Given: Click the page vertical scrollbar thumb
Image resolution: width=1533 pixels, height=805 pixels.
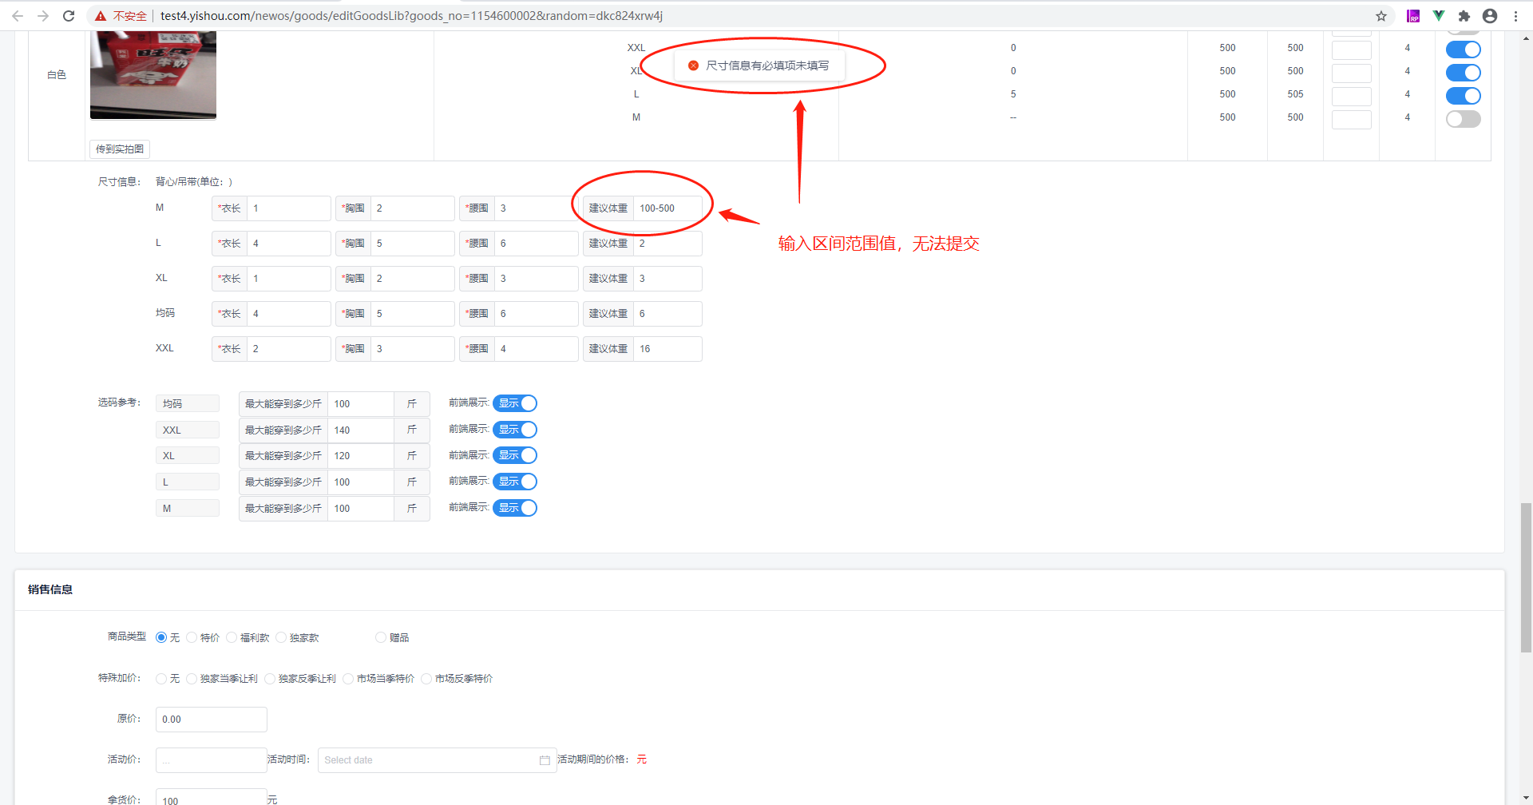Looking at the screenshot, I should point(1526,578).
